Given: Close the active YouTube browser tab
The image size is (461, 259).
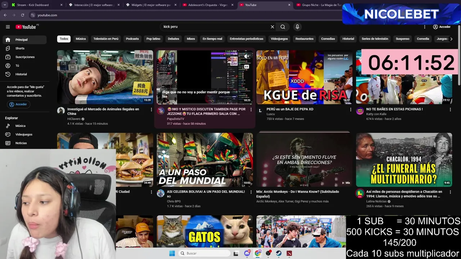Looking at the screenshot, I should [289, 5].
